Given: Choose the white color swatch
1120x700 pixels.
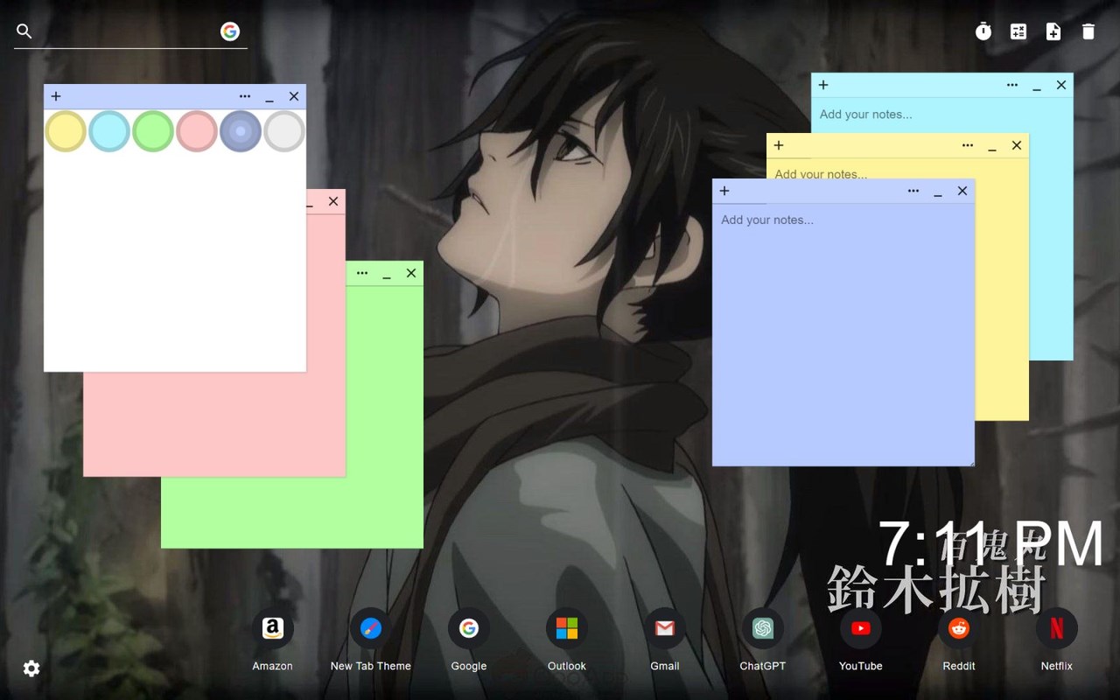Looking at the screenshot, I should pos(284,131).
